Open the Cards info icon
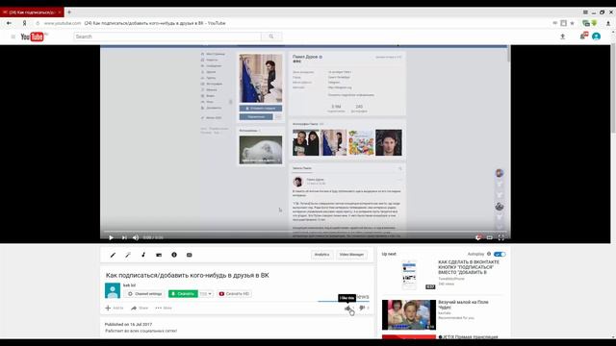 (x=174, y=255)
